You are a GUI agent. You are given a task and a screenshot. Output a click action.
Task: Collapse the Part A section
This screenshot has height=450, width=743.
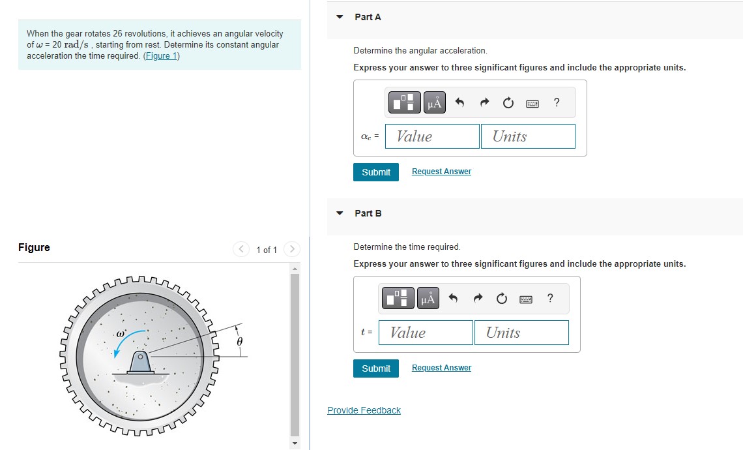339,16
